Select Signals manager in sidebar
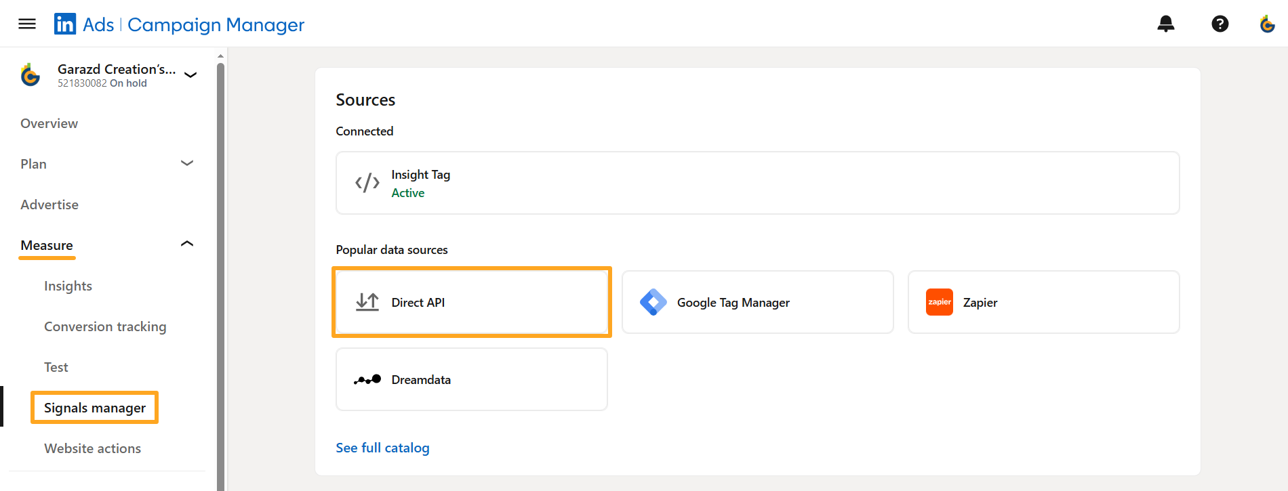Screen dimensions: 1288x491 pyautogui.click(x=95, y=408)
